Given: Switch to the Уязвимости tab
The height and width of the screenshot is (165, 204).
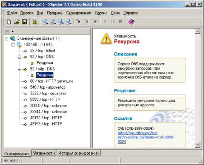Looking at the screenshot, I should coord(44,153).
